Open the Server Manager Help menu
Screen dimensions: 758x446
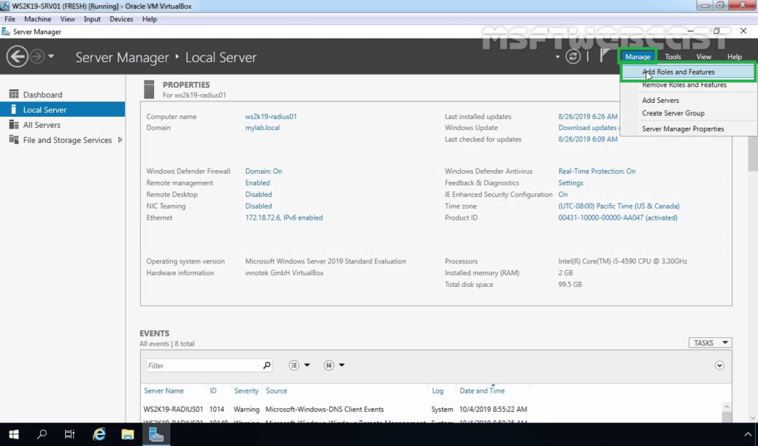(x=734, y=56)
